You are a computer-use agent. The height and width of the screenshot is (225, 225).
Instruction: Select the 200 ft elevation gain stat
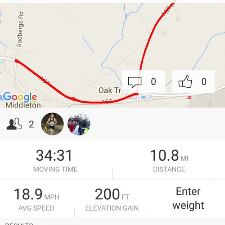pyautogui.click(x=112, y=199)
